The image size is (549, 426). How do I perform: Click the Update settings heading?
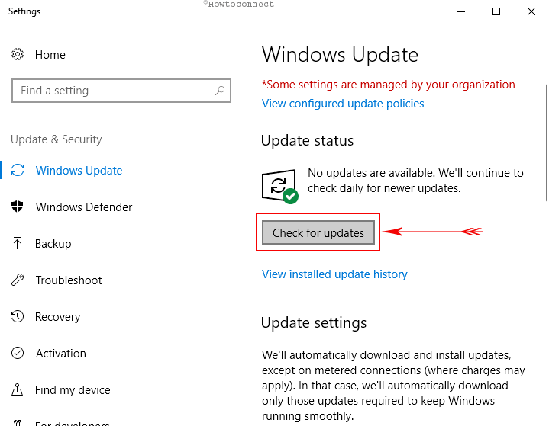314,322
